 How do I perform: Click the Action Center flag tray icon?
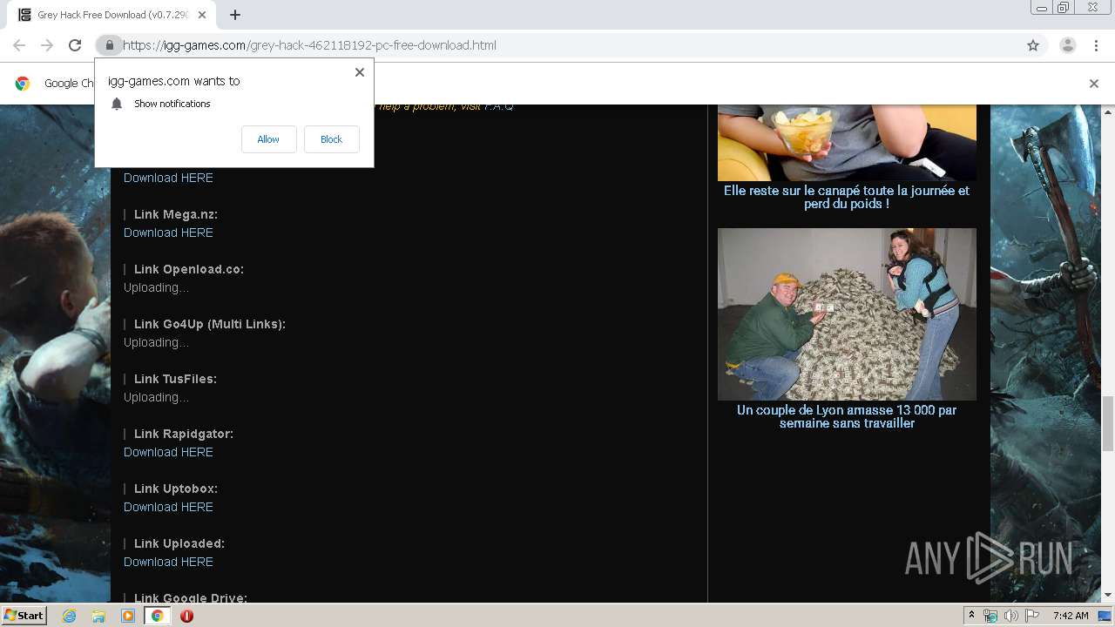pos(1032,616)
